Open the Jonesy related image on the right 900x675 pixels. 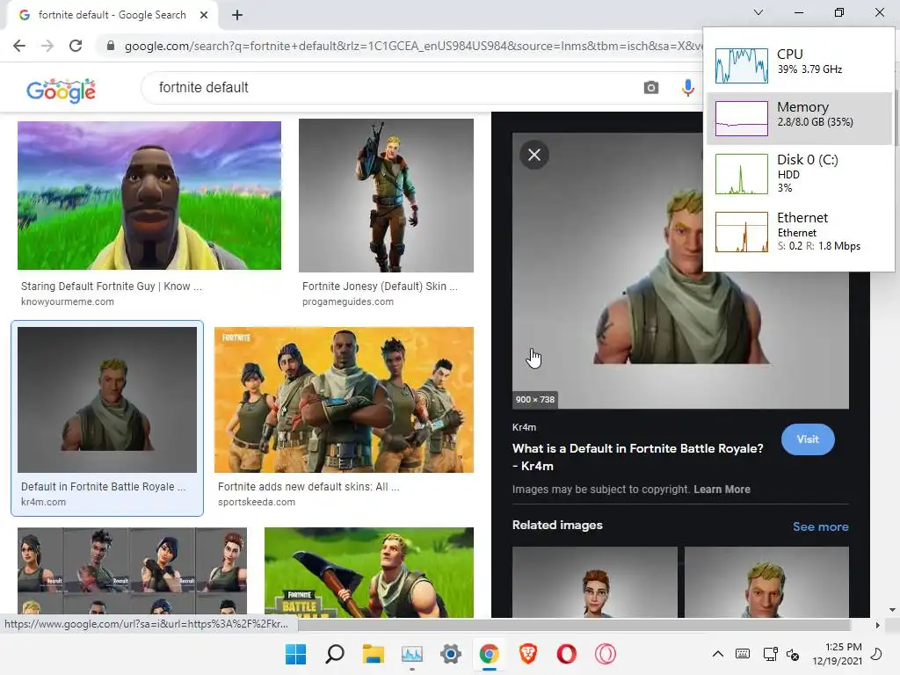[x=766, y=582]
